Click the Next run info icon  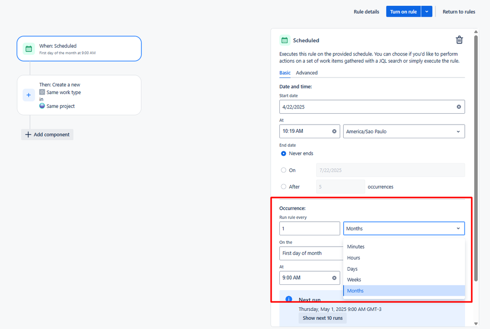tap(289, 299)
